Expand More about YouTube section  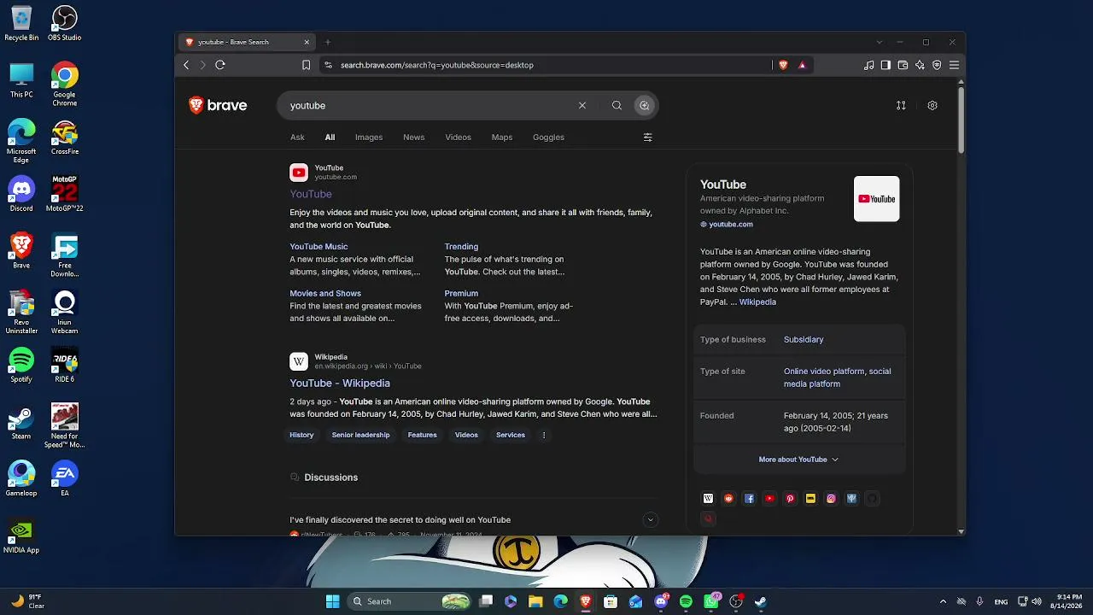pos(798,460)
